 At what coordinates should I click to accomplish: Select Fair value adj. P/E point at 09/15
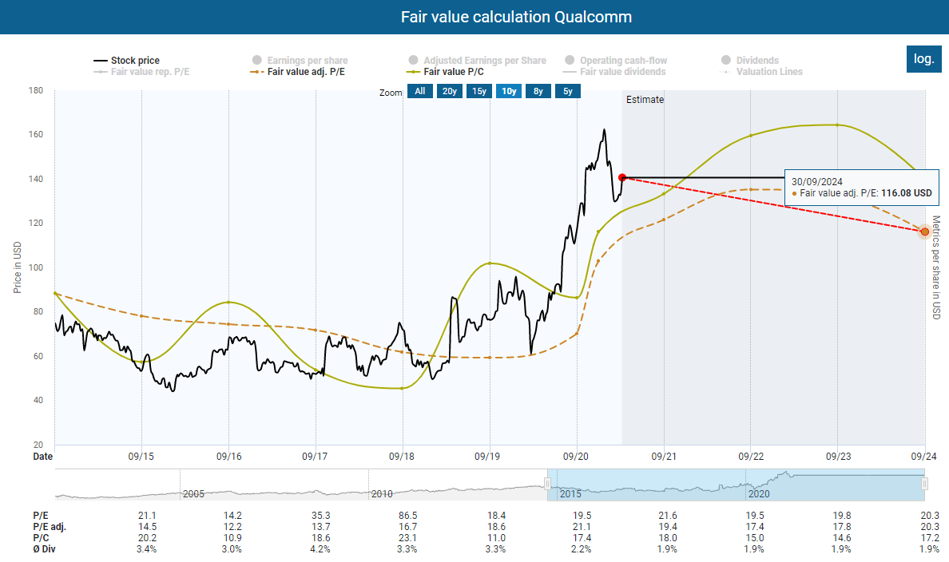[141, 316]
